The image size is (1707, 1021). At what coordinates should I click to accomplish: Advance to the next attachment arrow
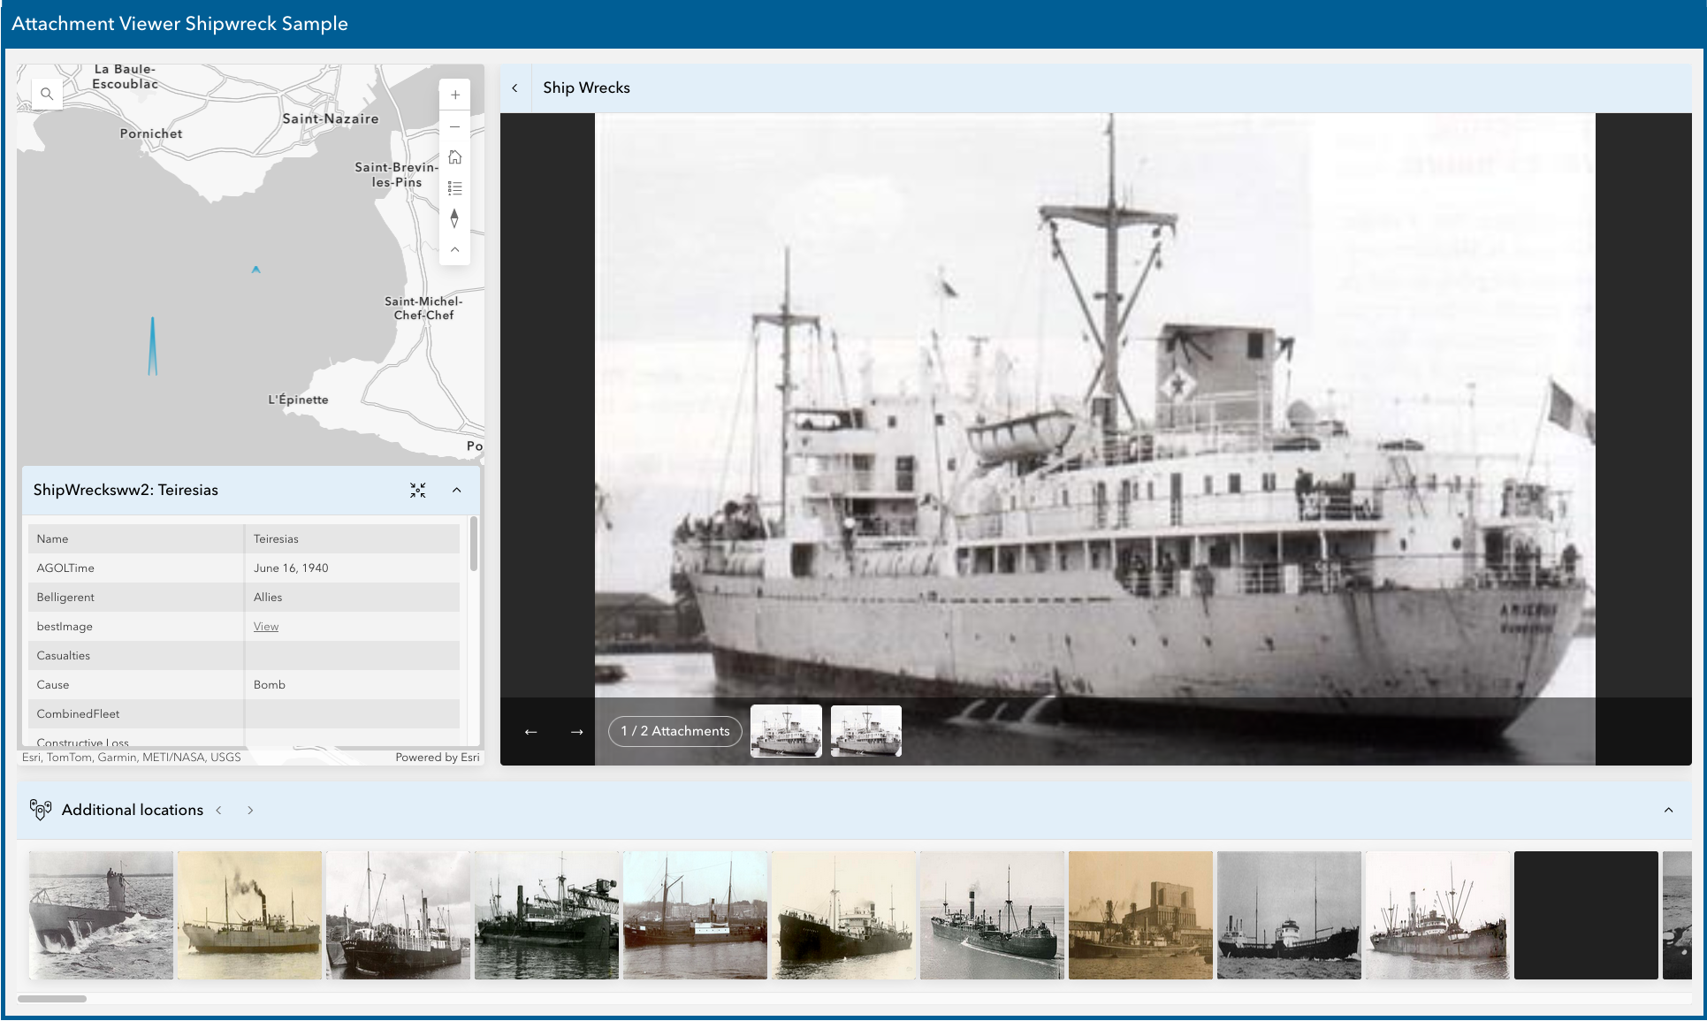pyautogui.click(x=576, y=732)
